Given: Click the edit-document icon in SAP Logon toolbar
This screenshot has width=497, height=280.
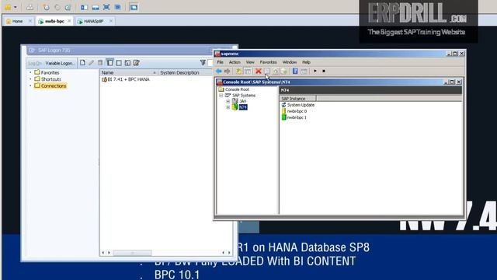Looking at the screenshot, I should coord(137,63).
